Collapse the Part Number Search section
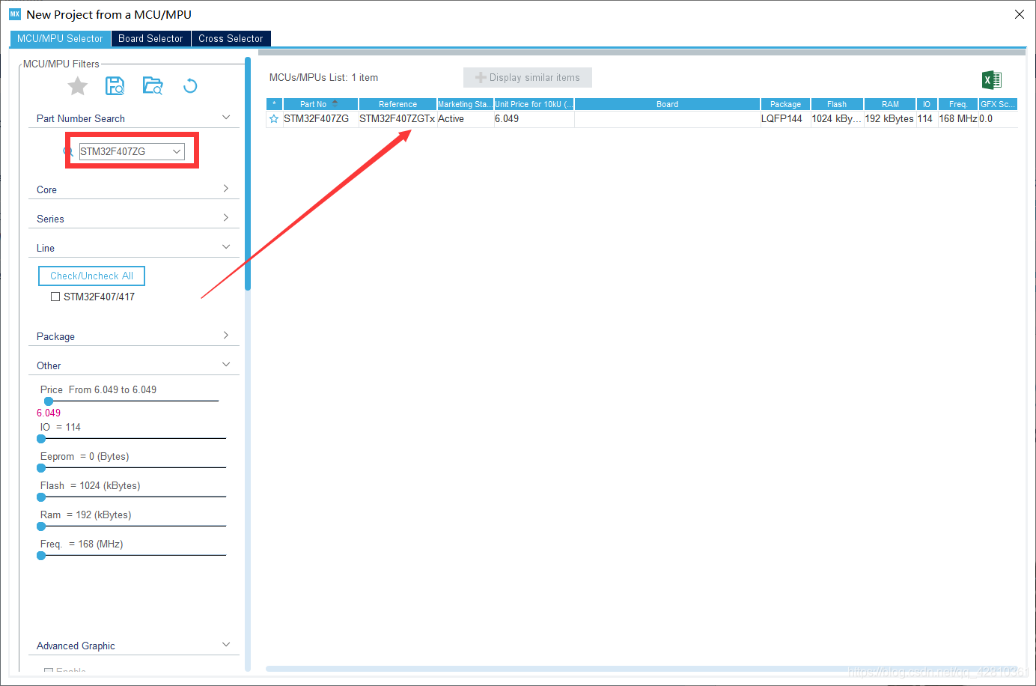This screenshot has height=686, width=1036. (226, 118)
